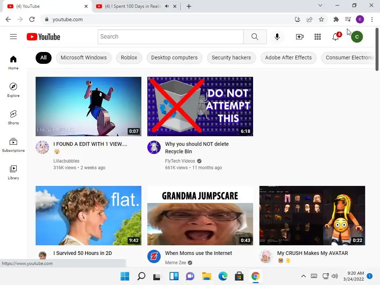
Task: Use the page vertical scrollbar
Action: [377, 49]
